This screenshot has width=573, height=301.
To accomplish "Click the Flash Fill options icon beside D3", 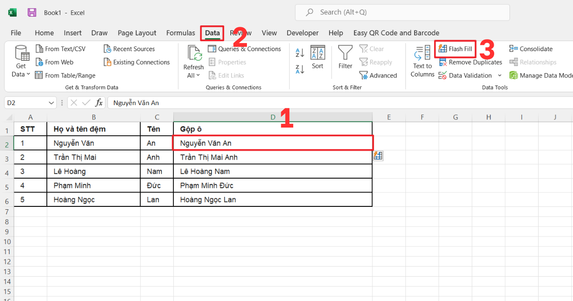I will [378, 156].
